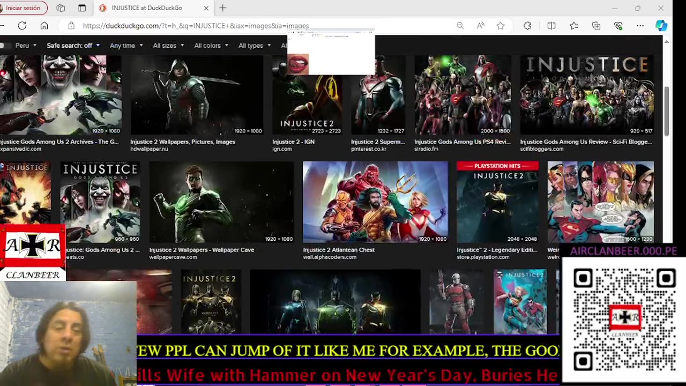Open Browser essentials heart icon
This screenshot has height=386, width=686.
[x=618, y=26]
